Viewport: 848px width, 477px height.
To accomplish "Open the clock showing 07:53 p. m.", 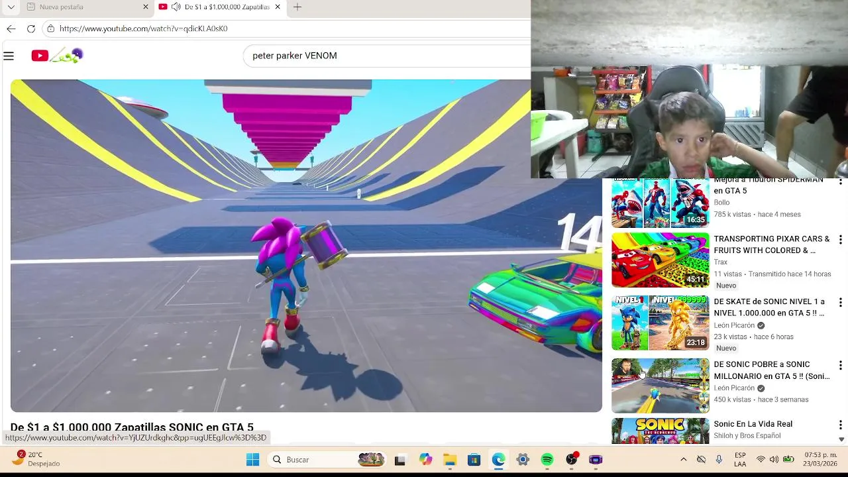I will [820, 459].
